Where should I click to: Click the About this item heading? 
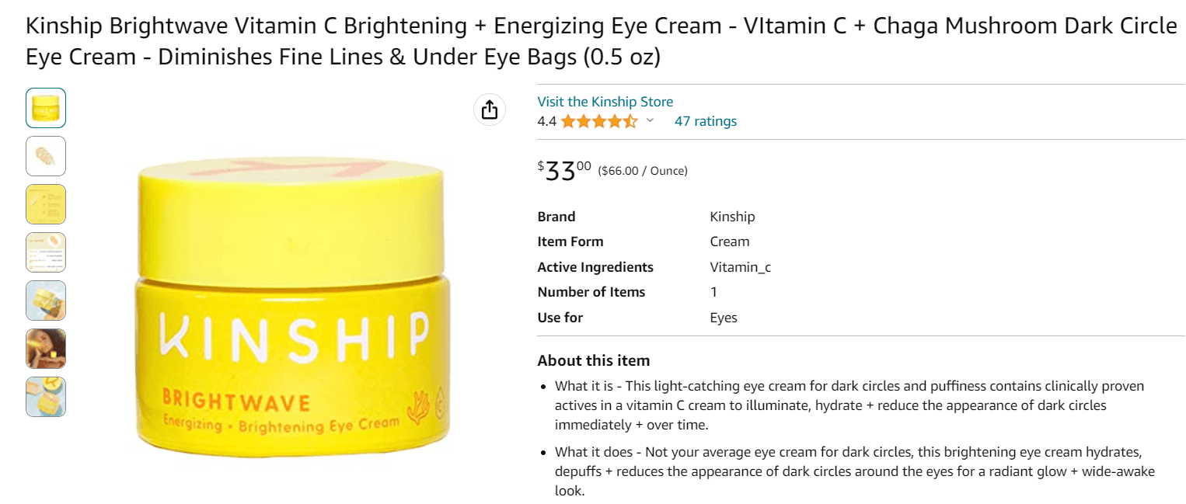(x=593, y=360)
